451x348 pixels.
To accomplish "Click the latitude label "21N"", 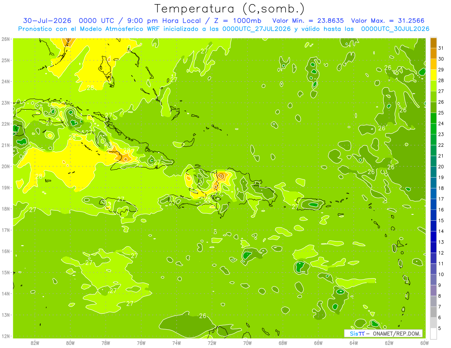I will [x=6, y=145].
